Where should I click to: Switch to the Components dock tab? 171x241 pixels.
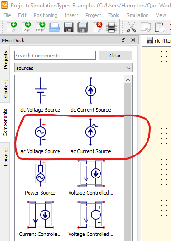coord(5,122)
